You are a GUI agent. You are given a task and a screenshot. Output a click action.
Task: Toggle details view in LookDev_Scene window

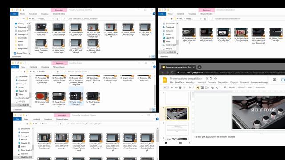click(x=151, y=110)
